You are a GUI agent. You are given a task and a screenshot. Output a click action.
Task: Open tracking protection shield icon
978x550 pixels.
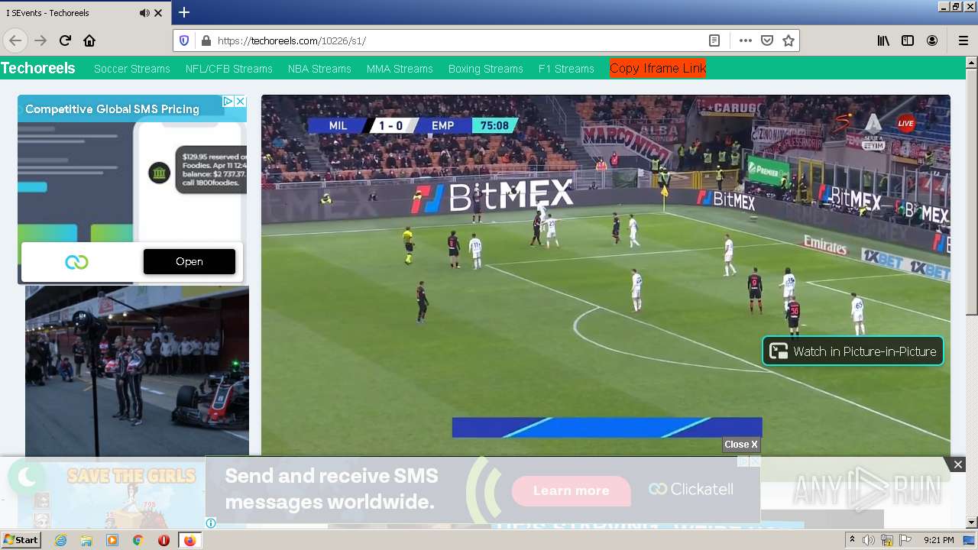[x=184, y=40]
